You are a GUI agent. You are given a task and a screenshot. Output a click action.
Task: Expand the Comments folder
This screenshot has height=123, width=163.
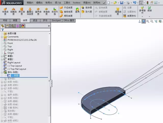click(x=2, y=37)
